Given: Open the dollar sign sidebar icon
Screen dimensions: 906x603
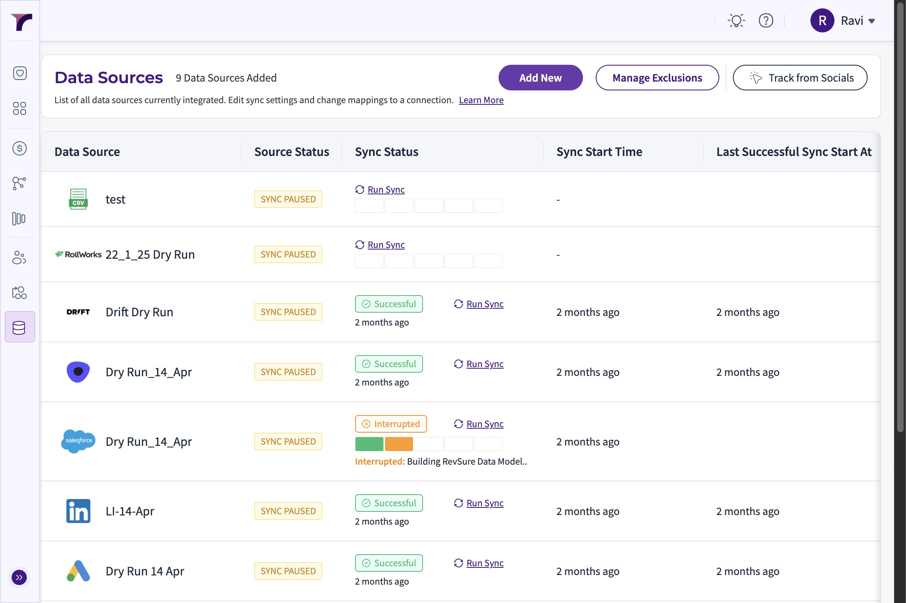Looking at the screenshot, I should 20,148.
